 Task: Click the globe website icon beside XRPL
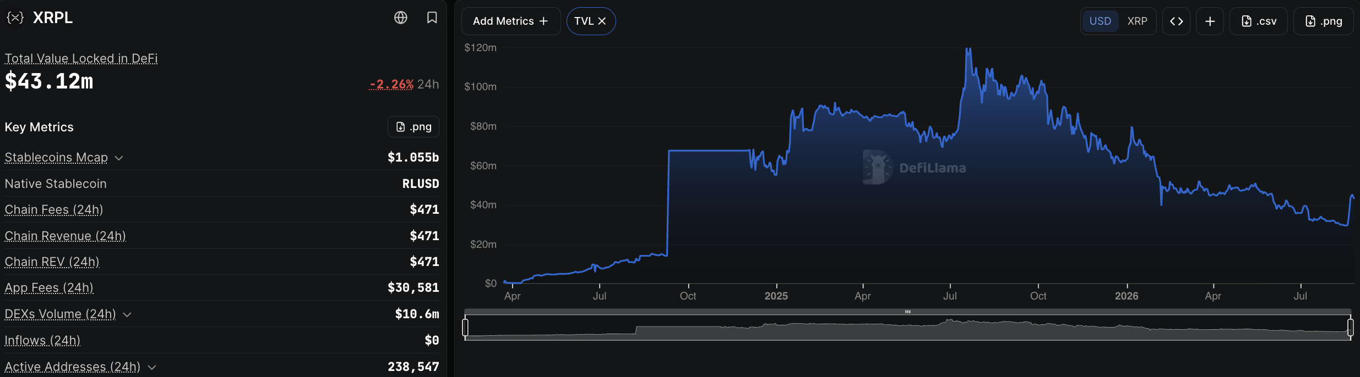coord(401,18)
